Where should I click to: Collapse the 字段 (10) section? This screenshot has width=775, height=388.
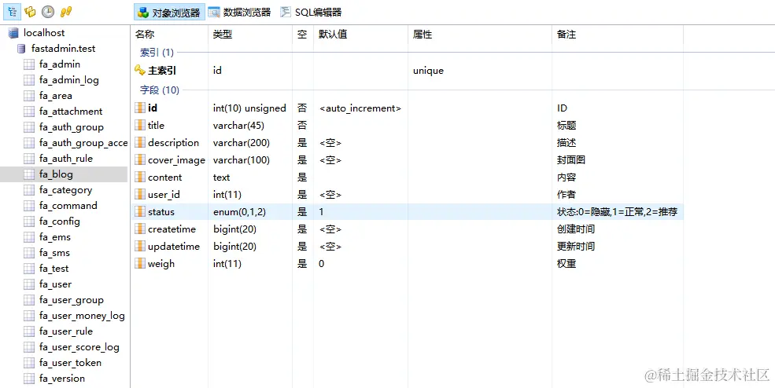(160, 90)
